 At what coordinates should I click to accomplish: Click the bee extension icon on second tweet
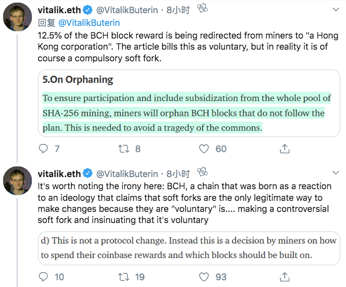(202, 172)
